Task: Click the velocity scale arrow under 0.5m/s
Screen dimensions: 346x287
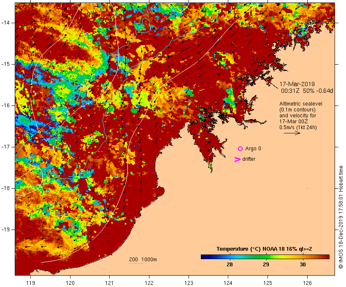Action: click(292, 133)
